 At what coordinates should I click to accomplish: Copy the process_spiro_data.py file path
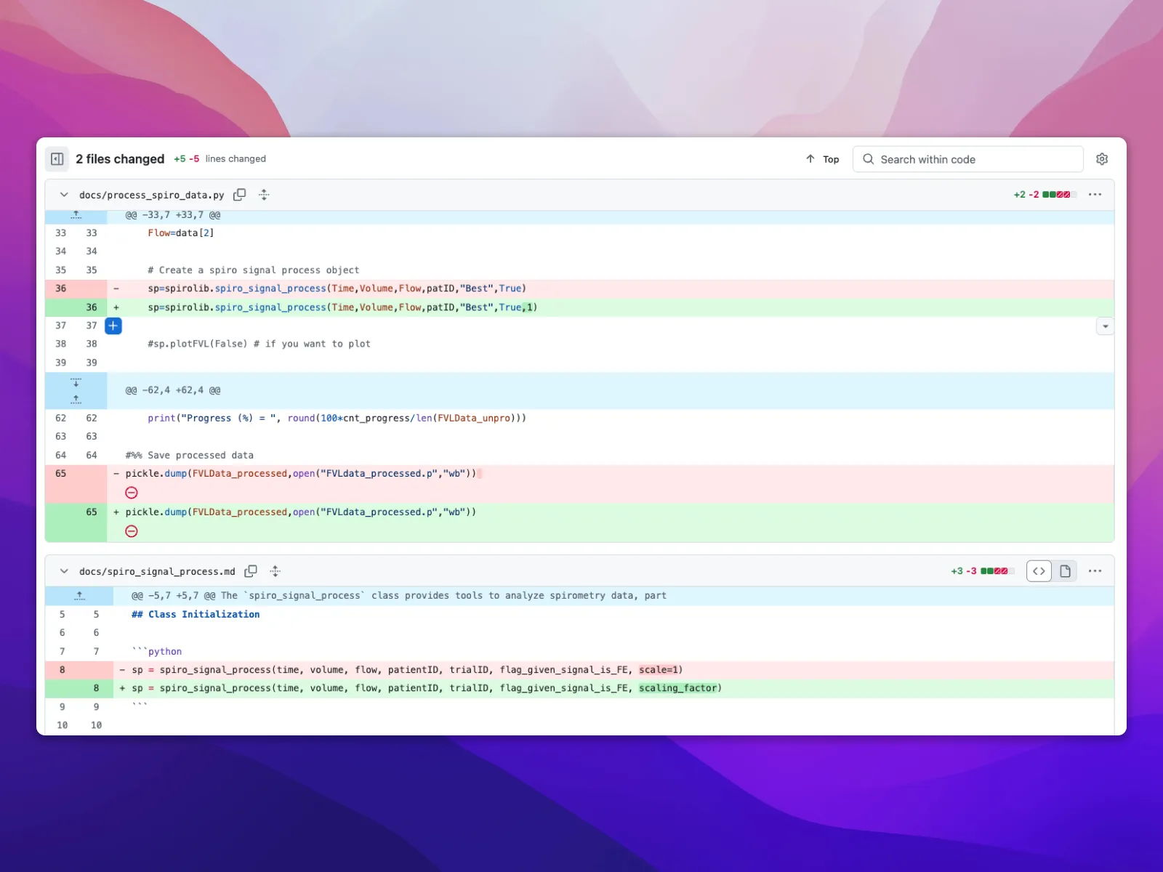(x=239, y=195)
